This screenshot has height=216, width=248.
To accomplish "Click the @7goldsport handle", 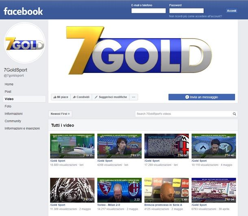I will (14, 75).
